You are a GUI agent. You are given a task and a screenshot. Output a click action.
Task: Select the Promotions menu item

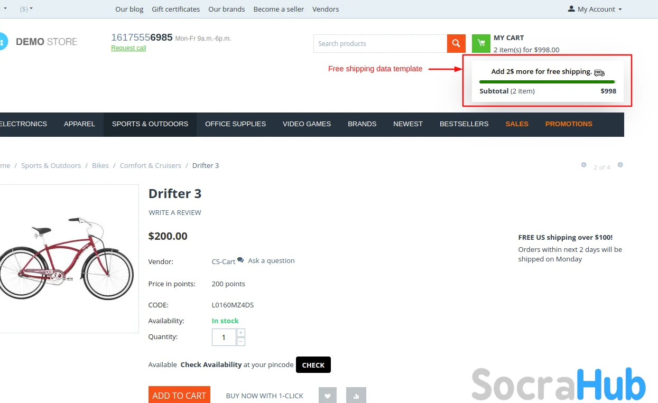(x=568, y=124)
